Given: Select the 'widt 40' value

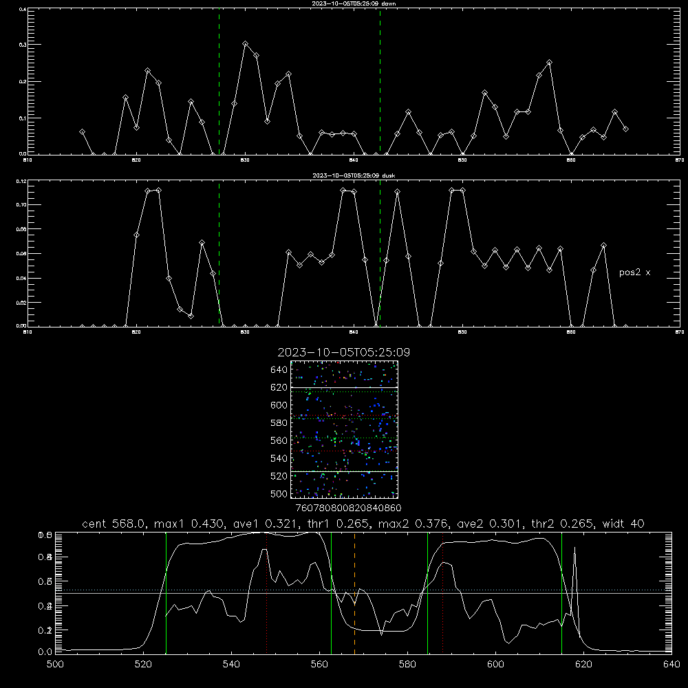Looking at the screenshot, I should click(x=623, y=524).
